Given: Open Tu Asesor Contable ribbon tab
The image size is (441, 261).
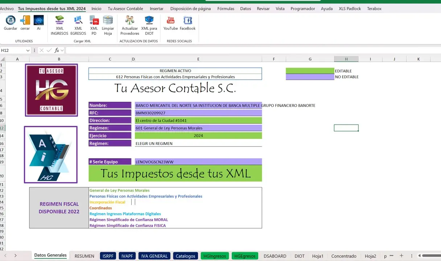Looking at the screenshot, I should tap(125, 8).
